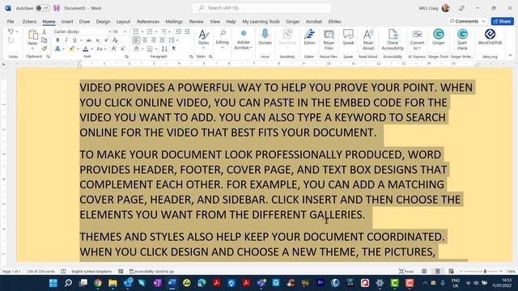Click the Undo arrow icon
The width and height of the screenshot is (518, 291).
(11, 32)
